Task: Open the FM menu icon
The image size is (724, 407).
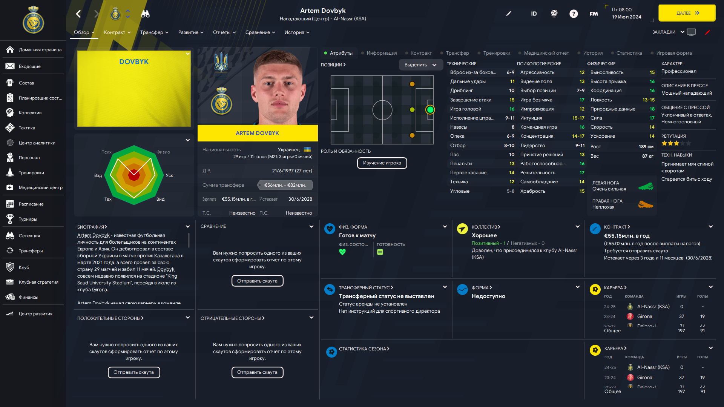Action: click(594, 14)
